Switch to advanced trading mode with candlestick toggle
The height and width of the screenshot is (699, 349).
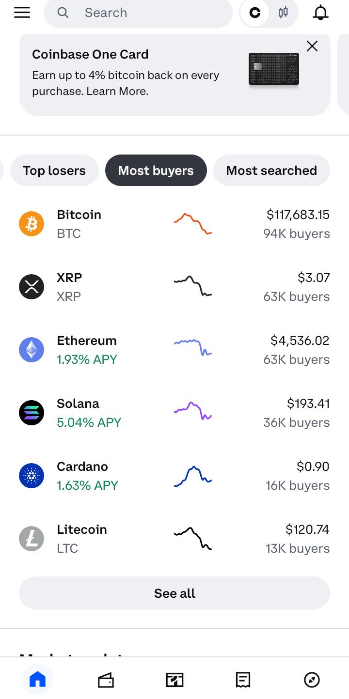coord(283,13)
